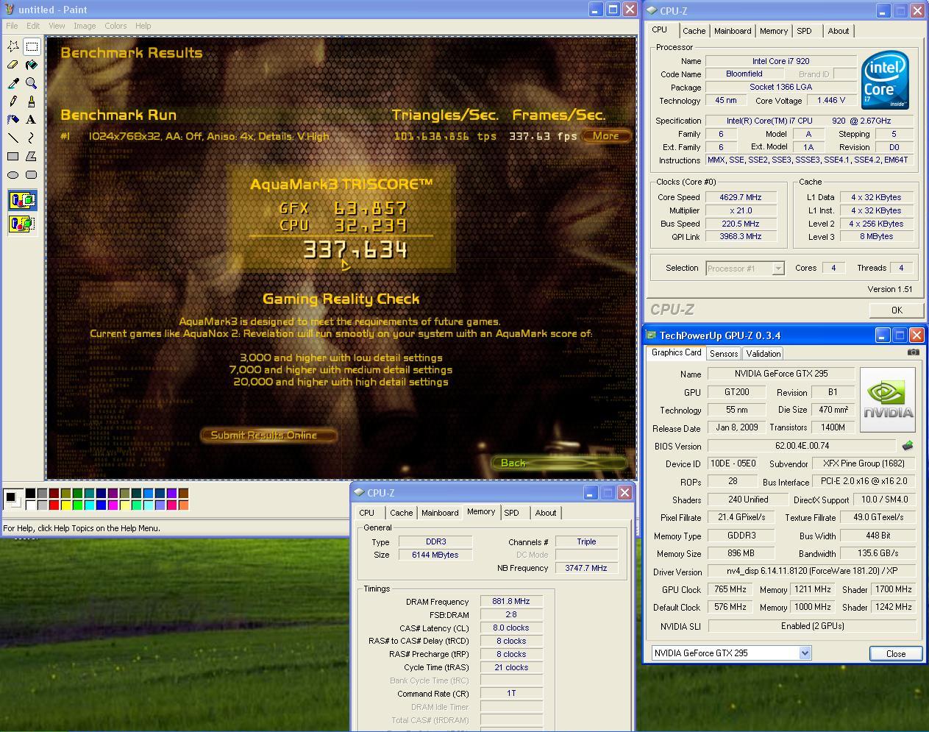Open the File menu in Paint
The height and width of the screenshot is (732, 929).
13,26
